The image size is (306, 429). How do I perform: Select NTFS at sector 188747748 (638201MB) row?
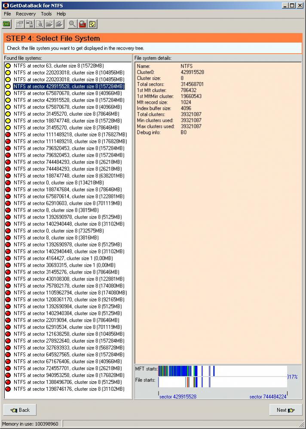click(69, 176)
